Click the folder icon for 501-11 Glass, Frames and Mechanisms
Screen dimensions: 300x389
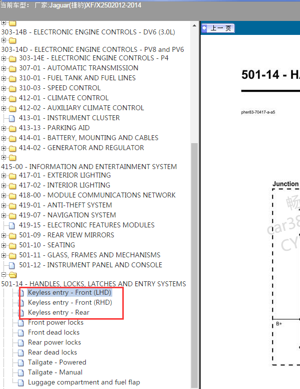pyautogui.click(x=12, y=255)
